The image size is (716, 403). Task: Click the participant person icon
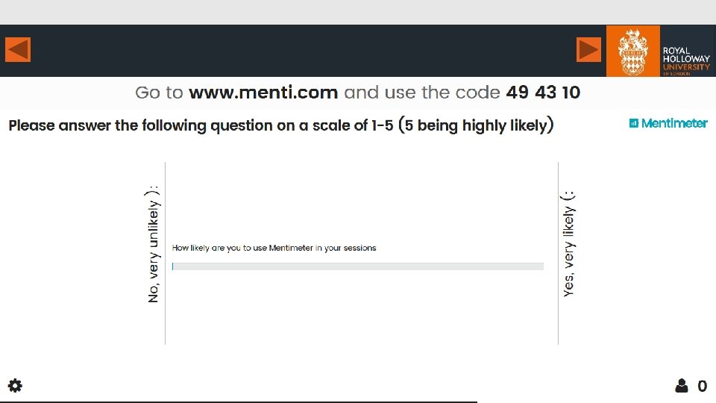(x=682, y=386)
